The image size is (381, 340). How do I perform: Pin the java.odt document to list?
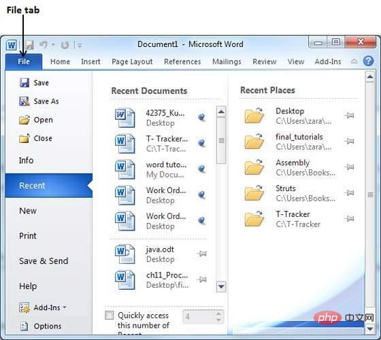coord(201,254)
